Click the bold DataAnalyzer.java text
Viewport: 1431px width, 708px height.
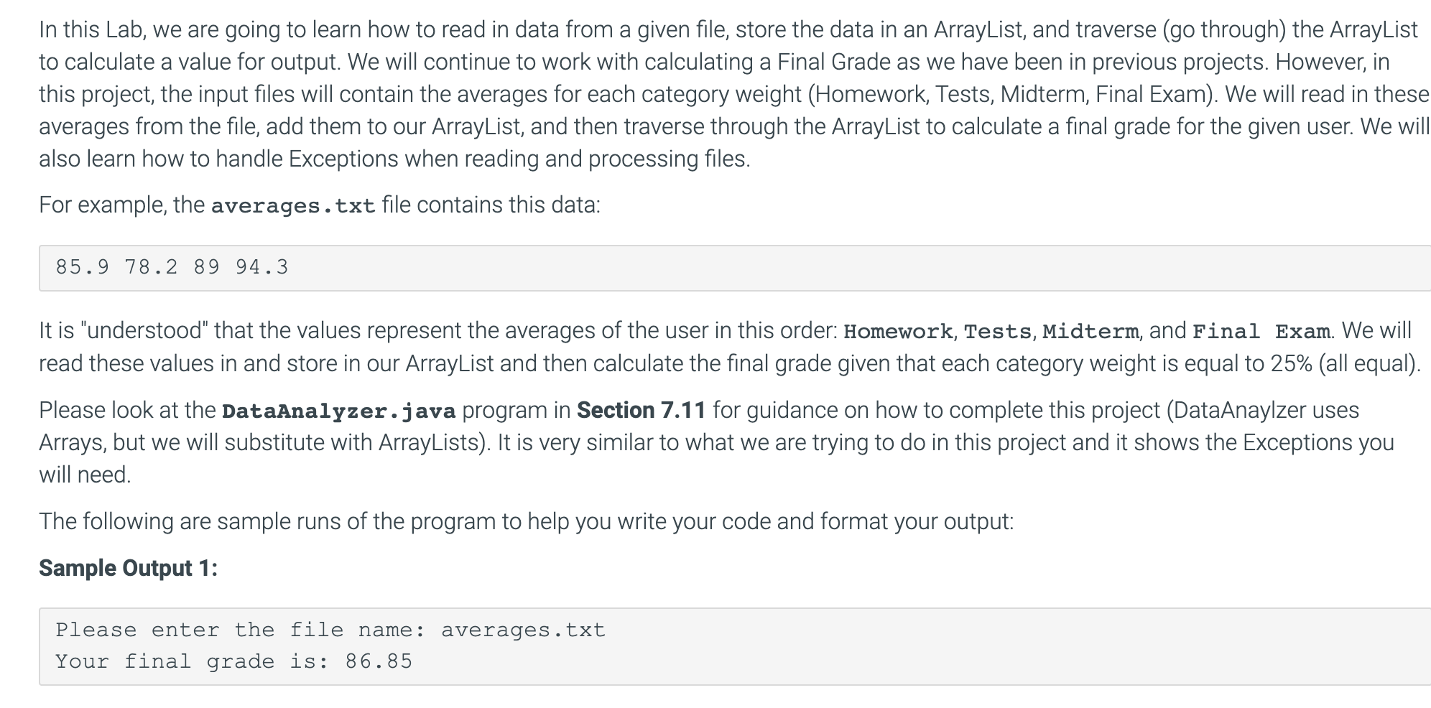click(x=339, y=411)
